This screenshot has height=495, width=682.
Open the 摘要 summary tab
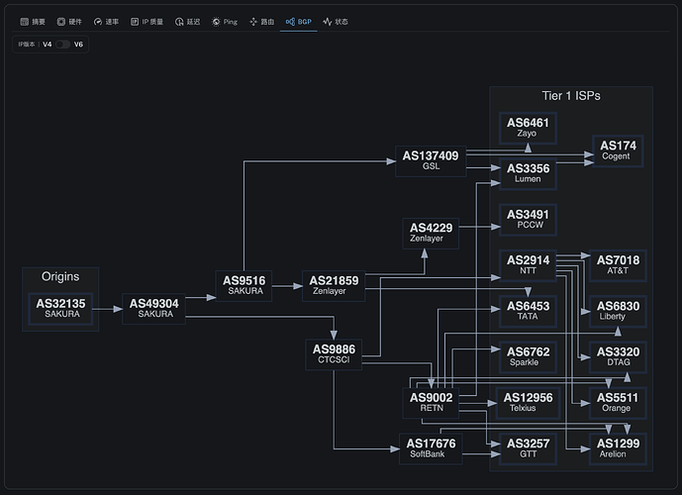[33, 22]
